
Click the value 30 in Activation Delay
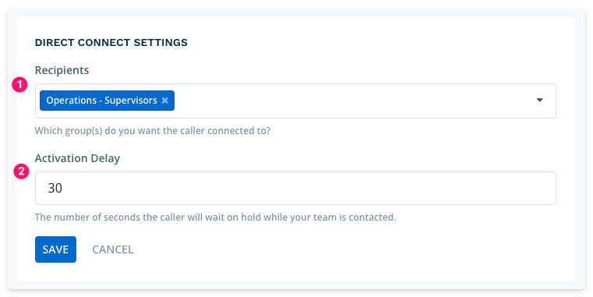pyautogui.click(x=55, y=188)
